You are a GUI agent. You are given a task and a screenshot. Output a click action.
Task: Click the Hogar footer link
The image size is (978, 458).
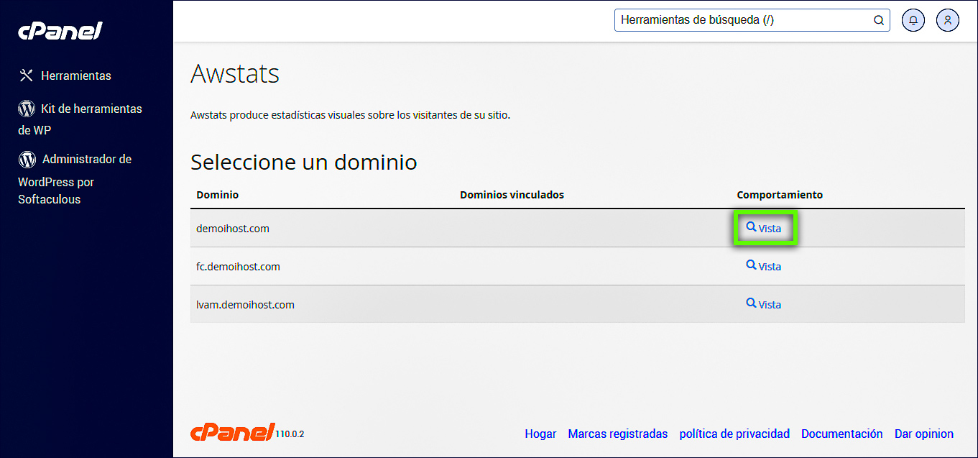tap(540, 434)
